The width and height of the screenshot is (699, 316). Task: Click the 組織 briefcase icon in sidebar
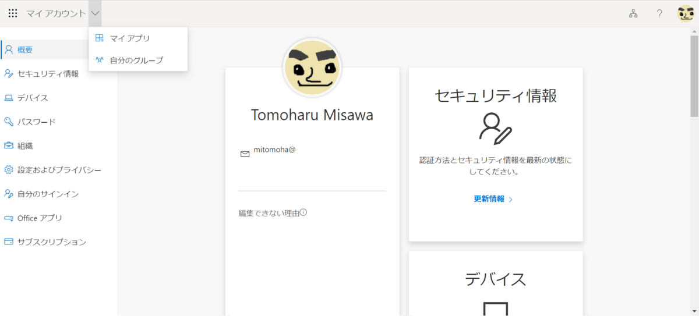coord(9,145)
